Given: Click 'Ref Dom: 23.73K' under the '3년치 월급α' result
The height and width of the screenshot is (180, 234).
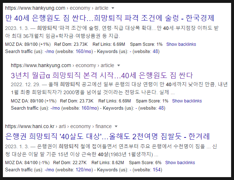Looking at the screenshot, I should [x=77, y=101].
